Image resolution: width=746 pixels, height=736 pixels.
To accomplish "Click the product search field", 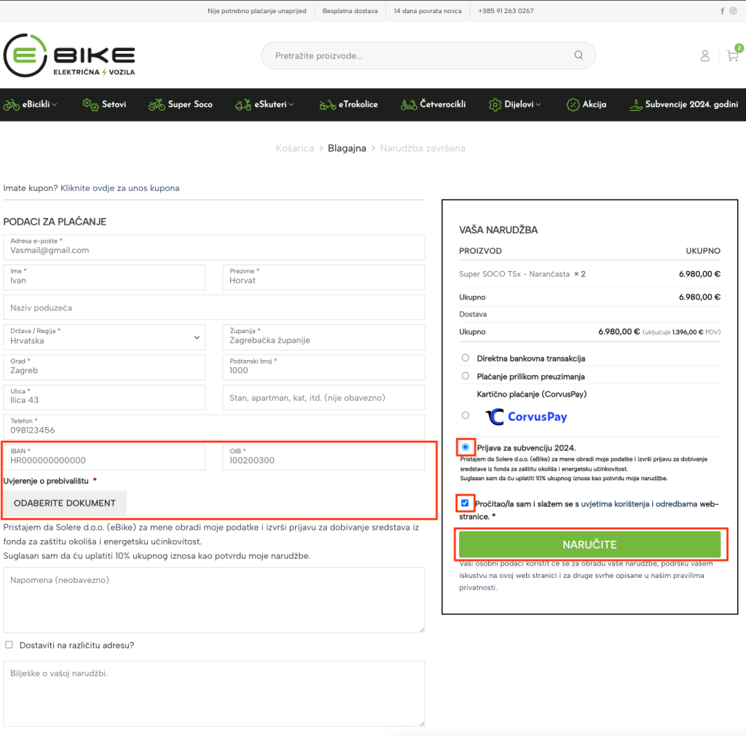I will point(428,55).
